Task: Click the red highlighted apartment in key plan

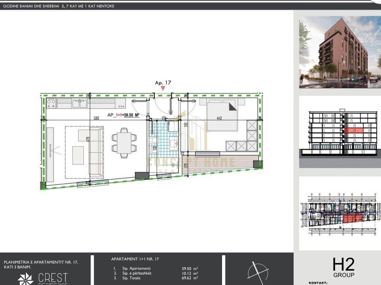Action: tap(353, 217)
